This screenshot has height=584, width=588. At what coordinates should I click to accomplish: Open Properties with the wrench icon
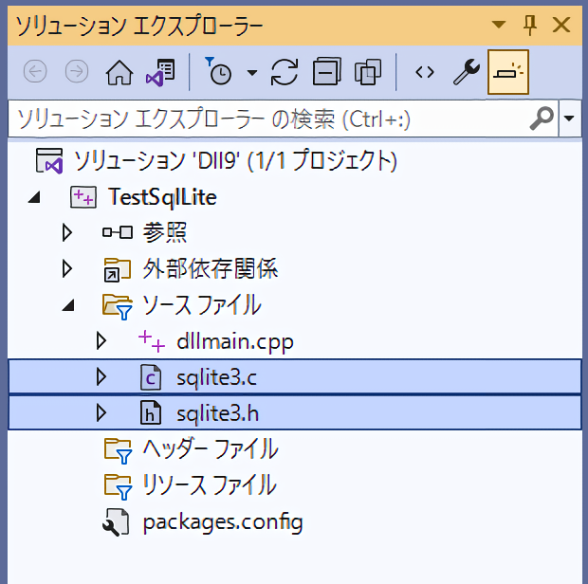[x=467, y=72]
